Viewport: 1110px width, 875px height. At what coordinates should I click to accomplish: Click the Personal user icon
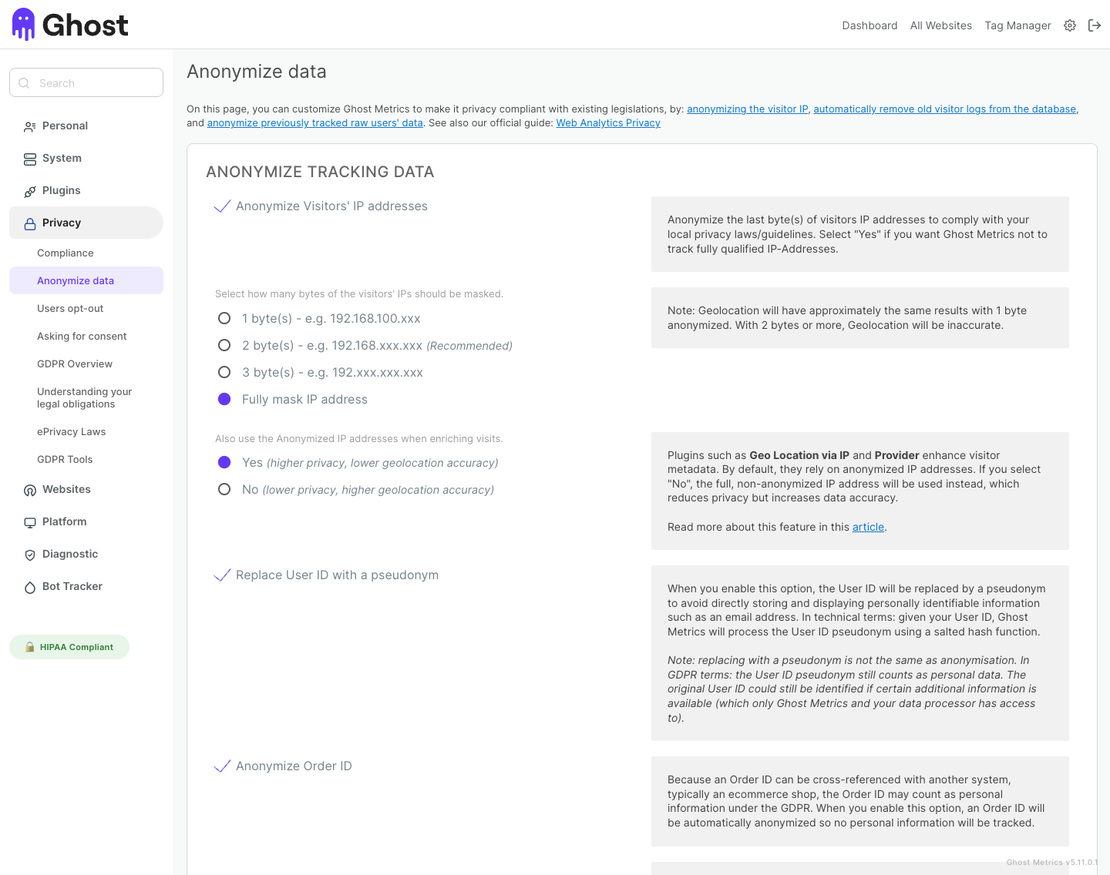click(30, 126)
